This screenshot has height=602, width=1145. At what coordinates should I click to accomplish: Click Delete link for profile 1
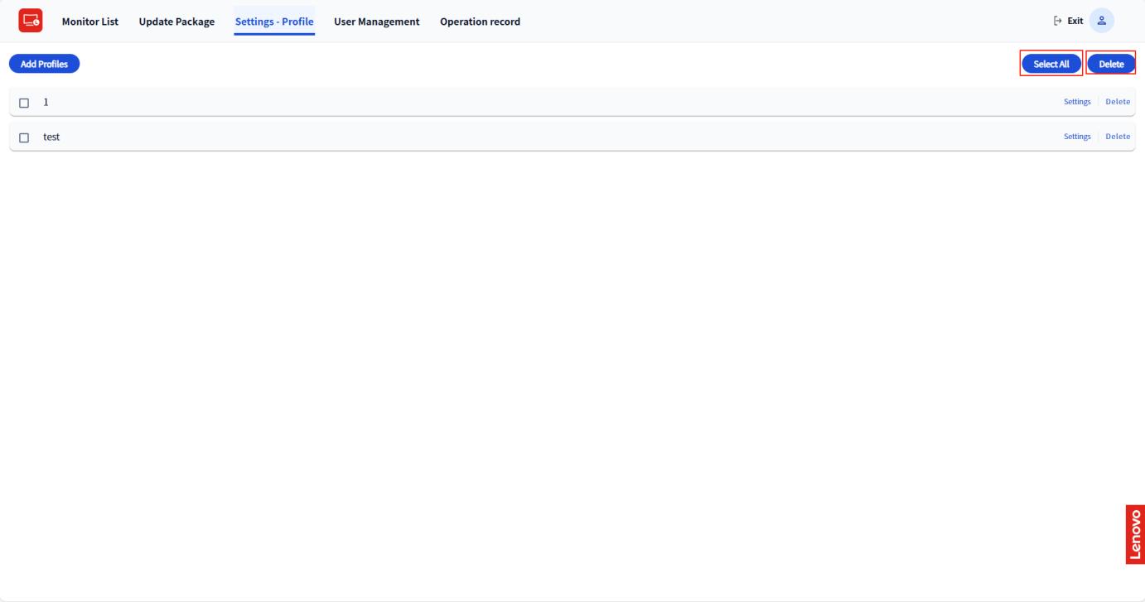[1117, 102]
